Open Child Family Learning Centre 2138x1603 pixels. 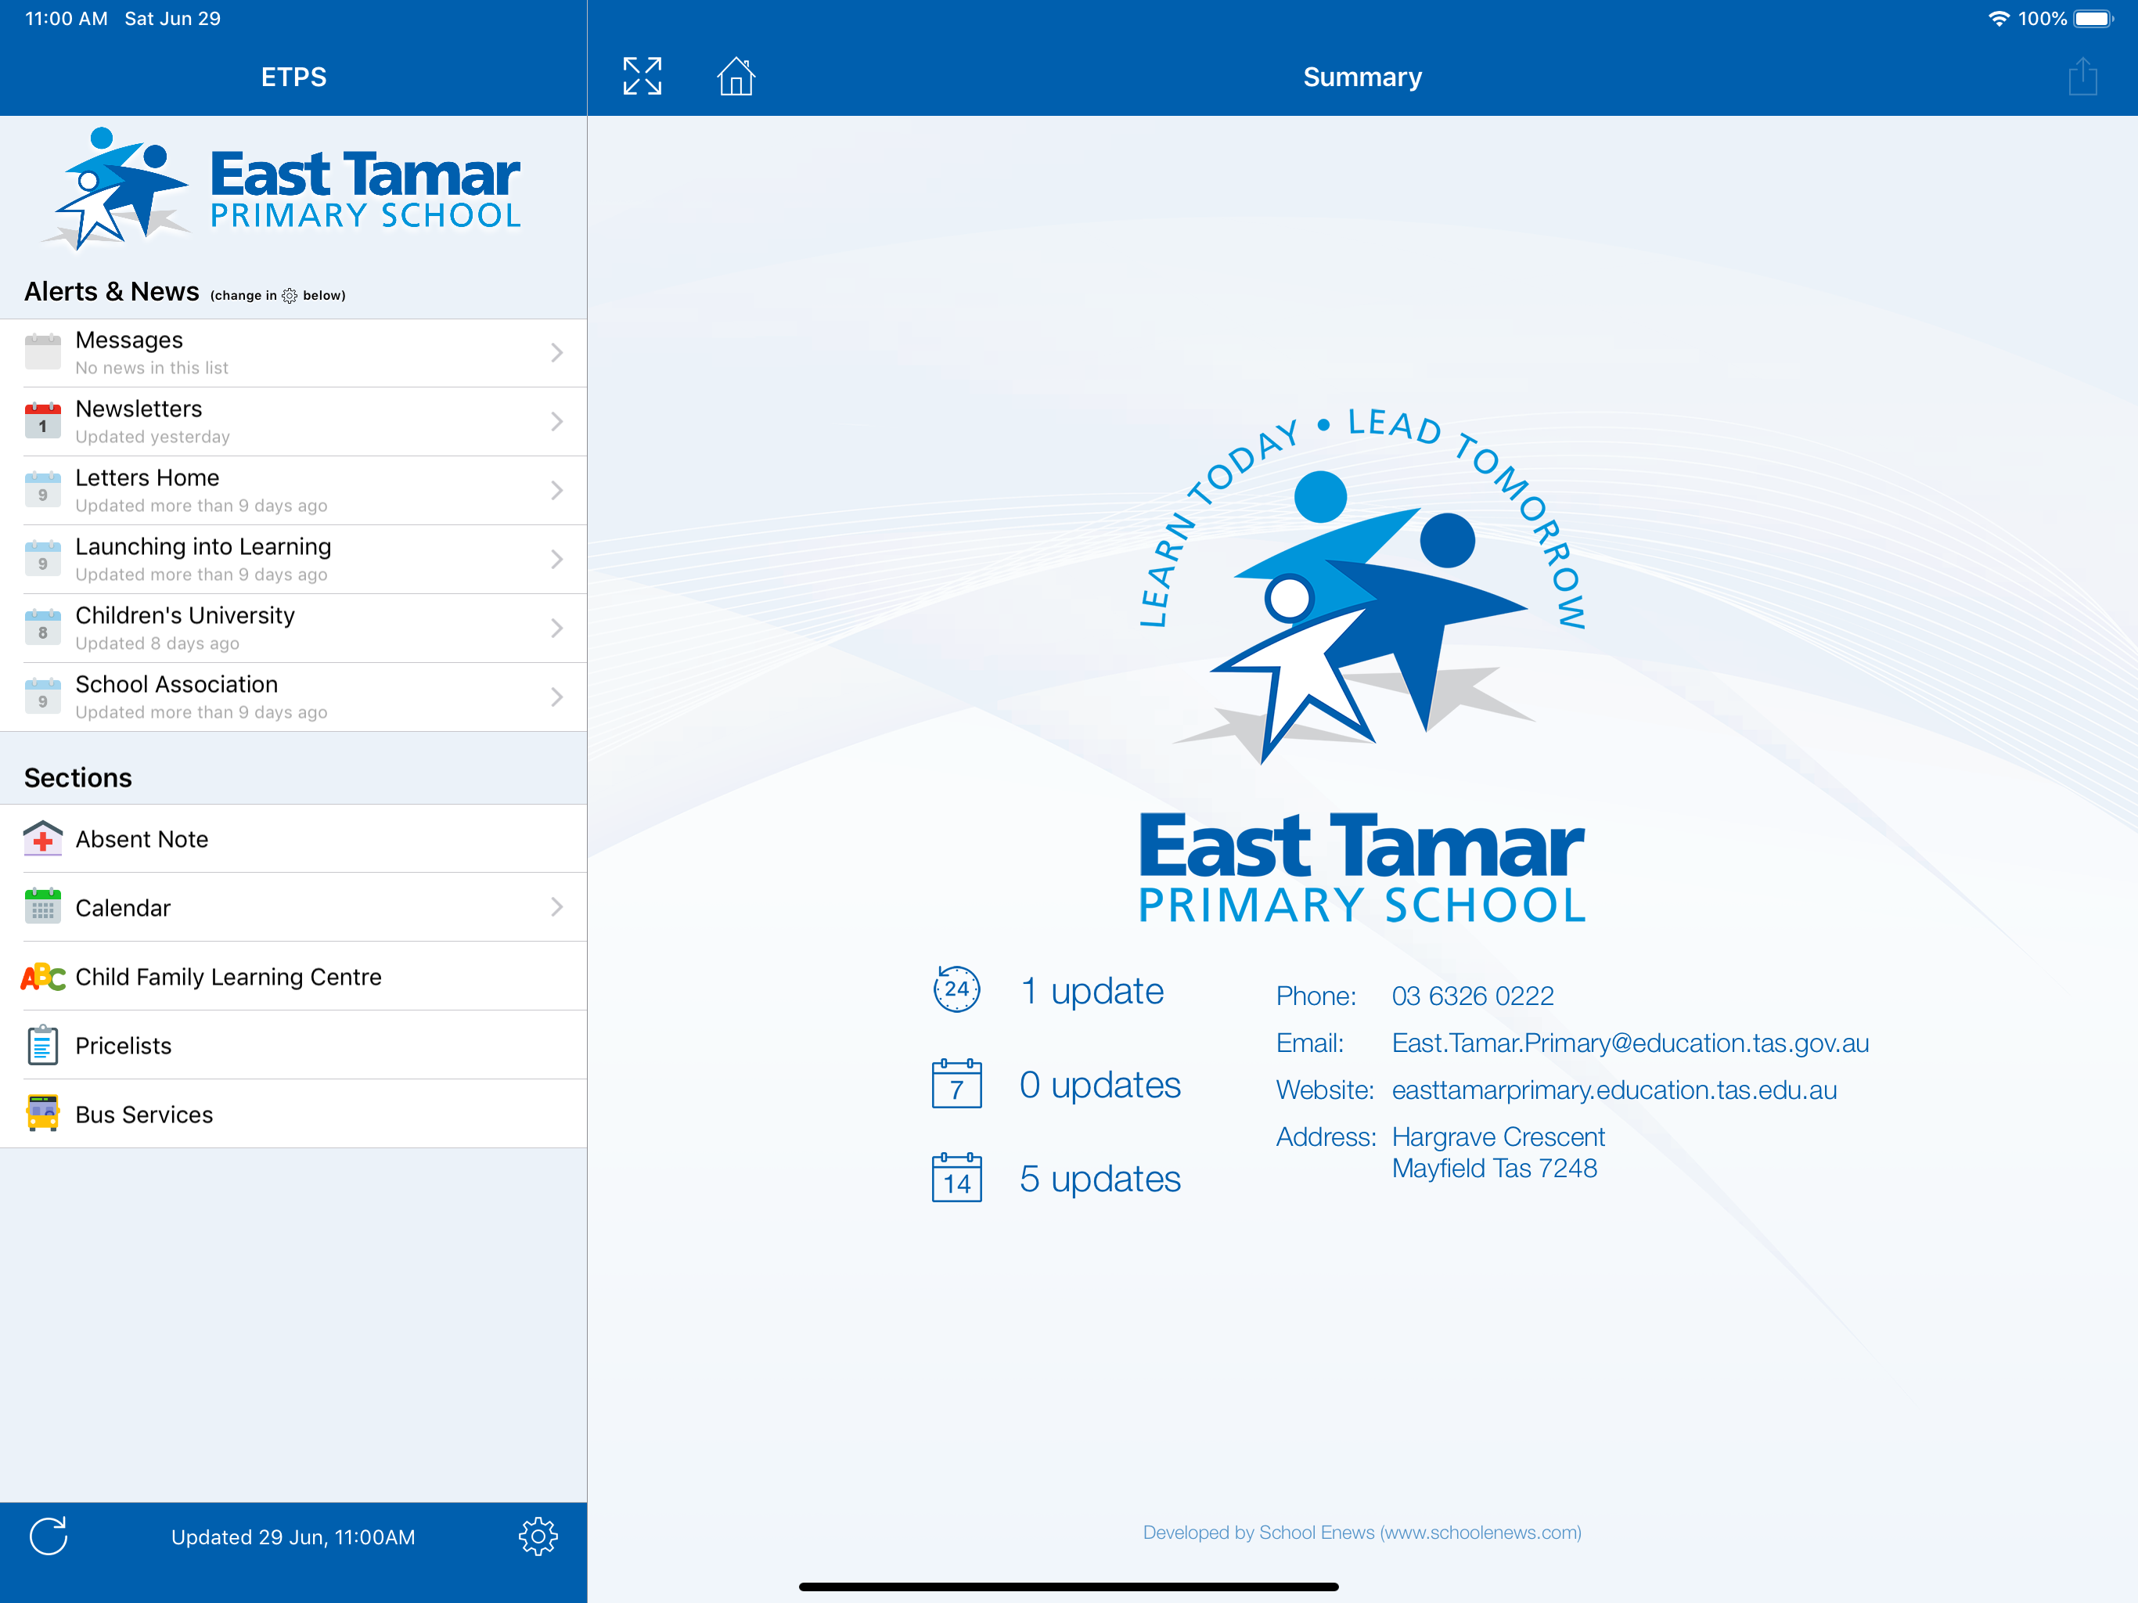(293, 977)
